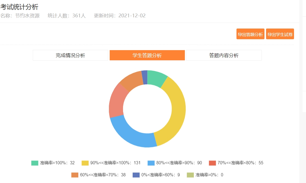
Task: Click the 准确率=0%: 0 legend label
Action: [x=209, y=175]
